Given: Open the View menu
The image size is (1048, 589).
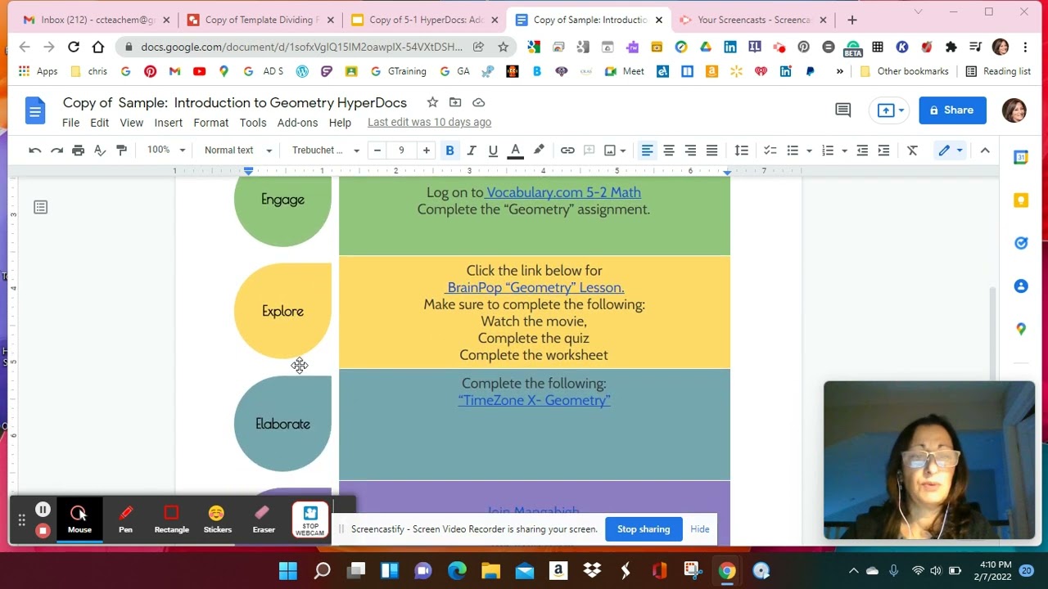Looking at the screenshot, I should [131, 123].
